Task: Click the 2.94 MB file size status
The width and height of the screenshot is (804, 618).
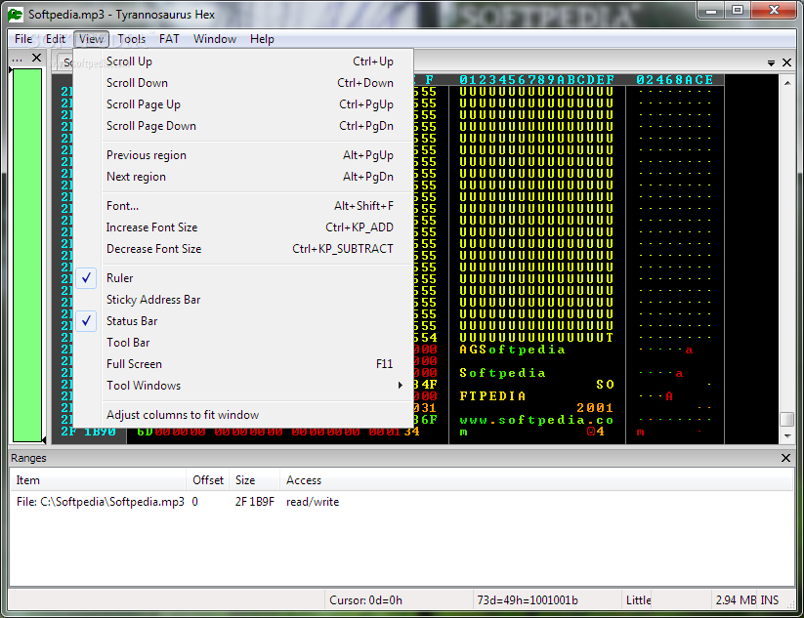Action: click(736, 600)
